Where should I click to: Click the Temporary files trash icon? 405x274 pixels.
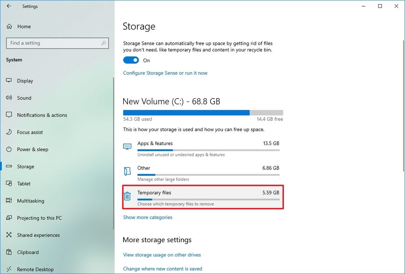click(x=127, y=196)
